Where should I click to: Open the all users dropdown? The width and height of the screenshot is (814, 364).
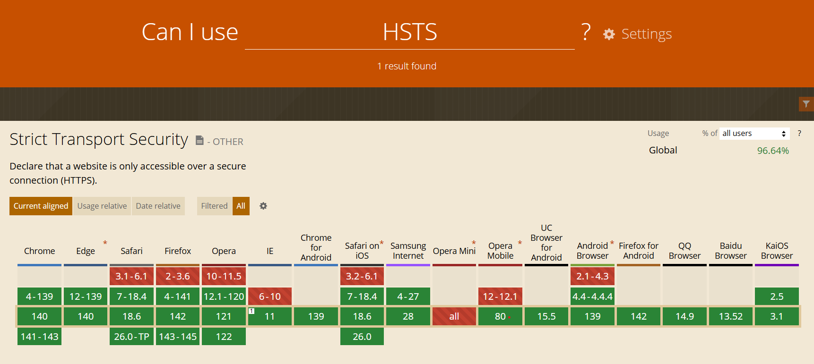tap(755, 133)
